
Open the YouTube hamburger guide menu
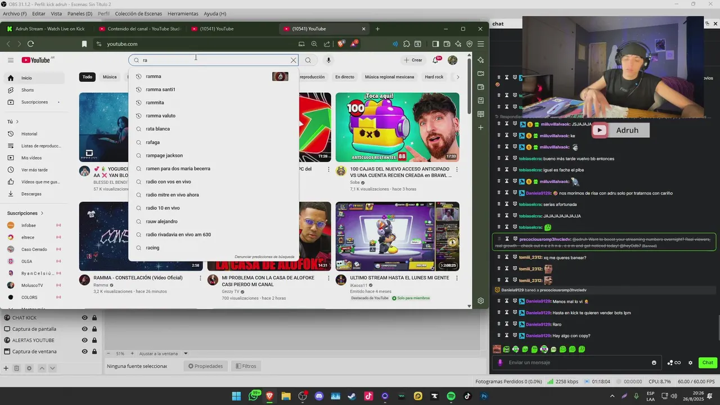[11, 60]
